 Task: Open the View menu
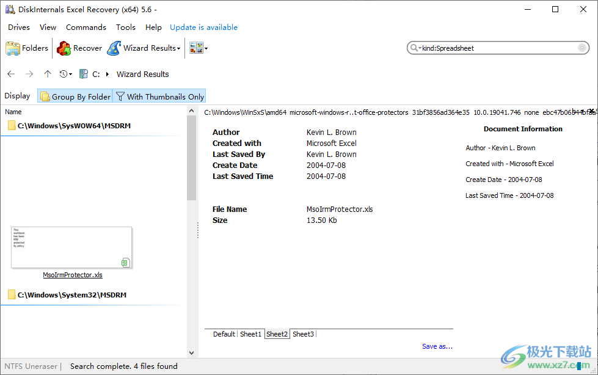pyautogui.click(x=48, y=27)
